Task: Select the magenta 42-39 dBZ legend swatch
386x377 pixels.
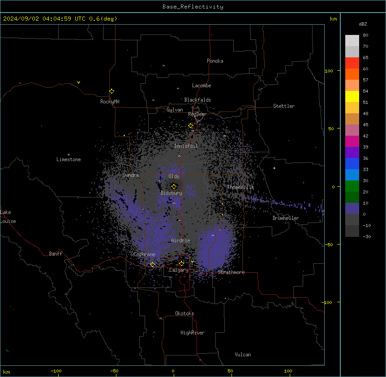Action: point(352,141)
